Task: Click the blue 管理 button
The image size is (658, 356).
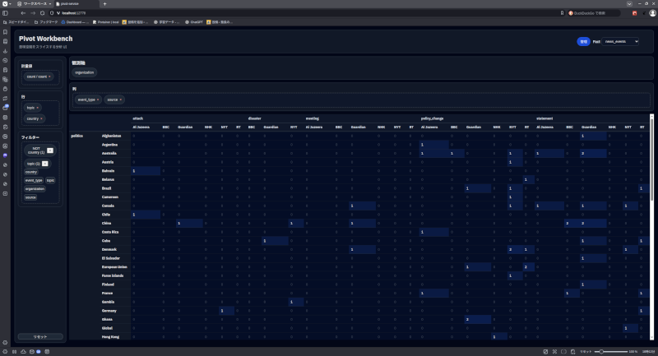Action: point(583,41)
